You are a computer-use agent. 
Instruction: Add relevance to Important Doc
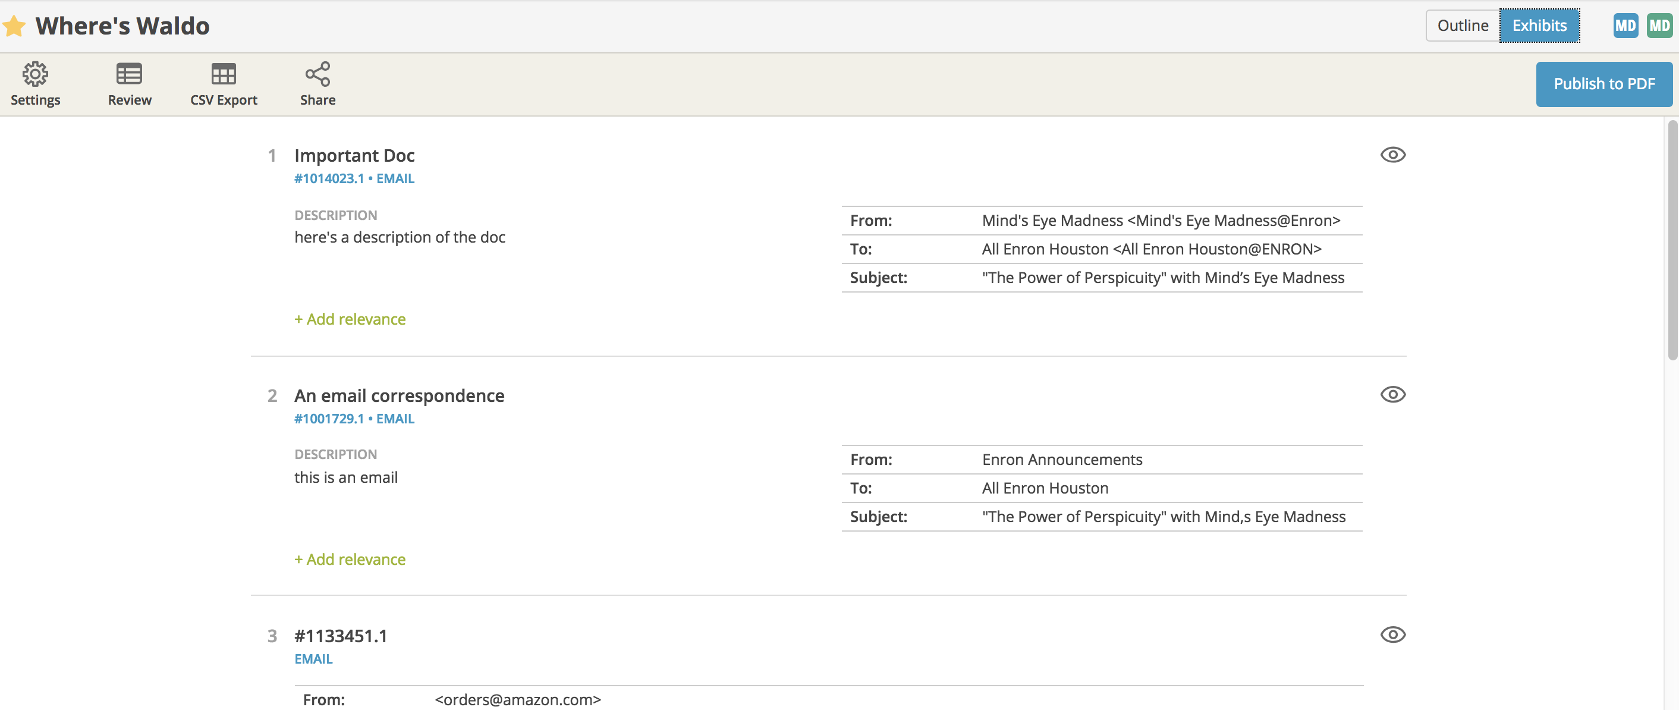pos(350,319)
